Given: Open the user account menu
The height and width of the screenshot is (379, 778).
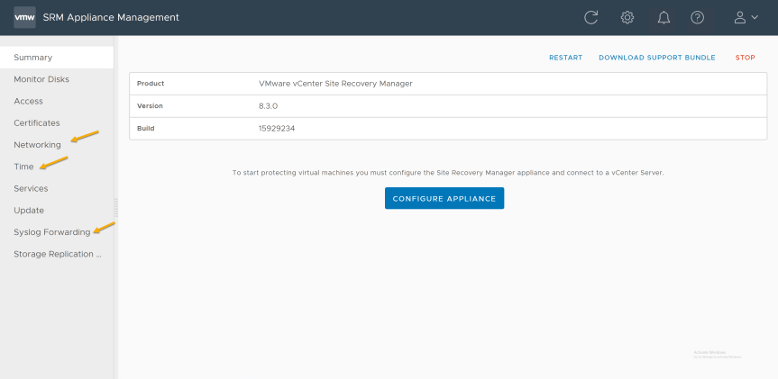Looking at the screenshot, I should coord(746,17).
